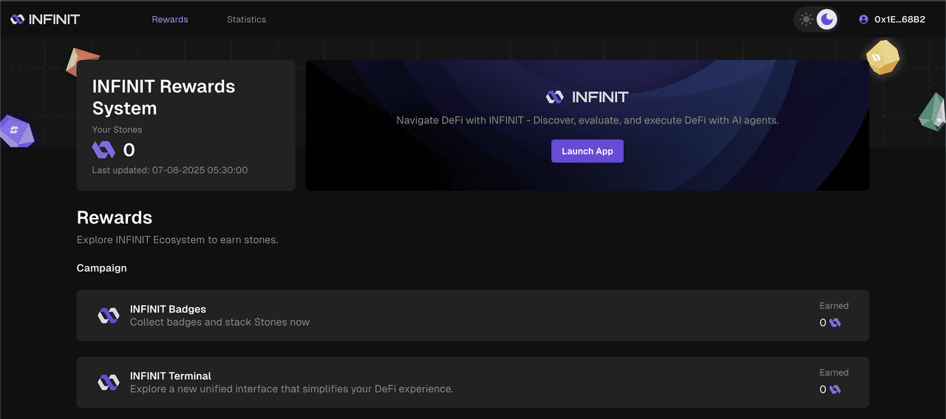Click the stone icon in Terminal Earned
Screen dimensions: 946x419
835,389
